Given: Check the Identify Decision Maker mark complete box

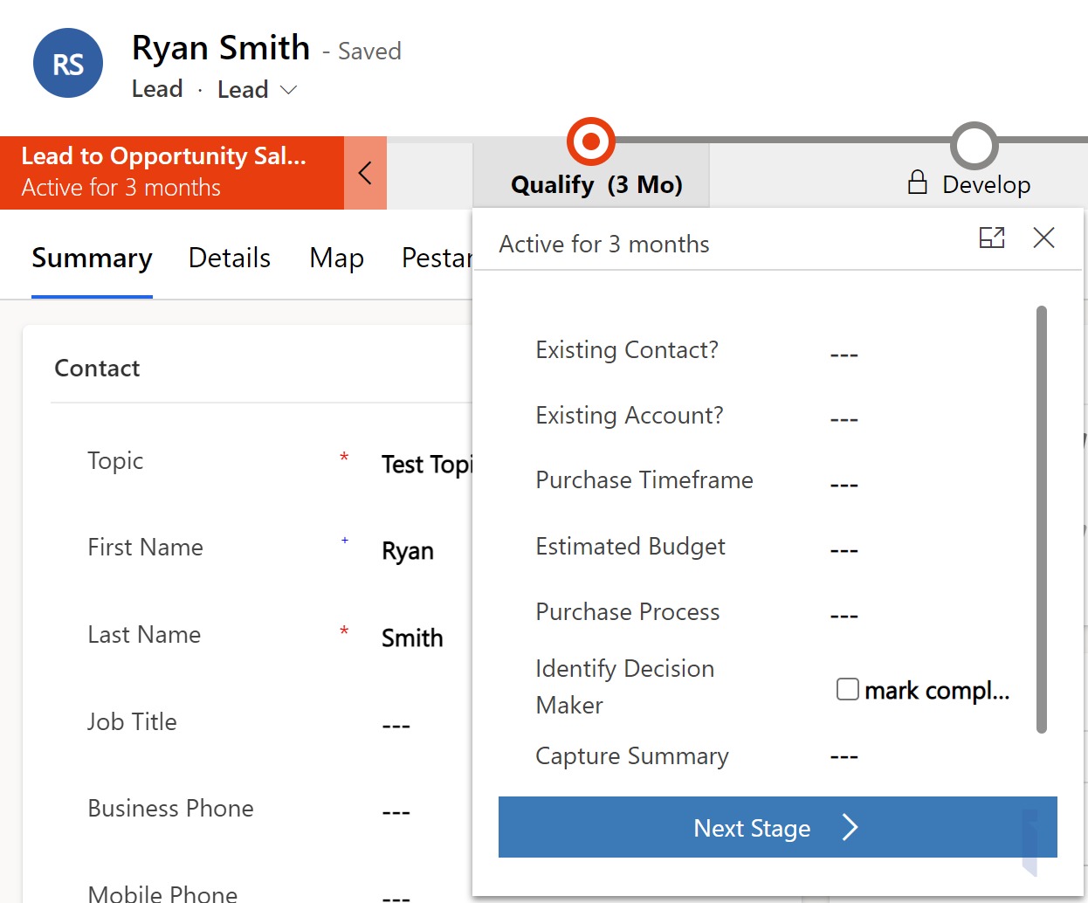Looking at the screenshot, I should point(847,689).
